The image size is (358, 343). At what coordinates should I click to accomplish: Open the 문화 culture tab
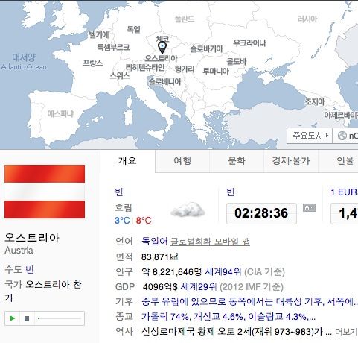237,161
